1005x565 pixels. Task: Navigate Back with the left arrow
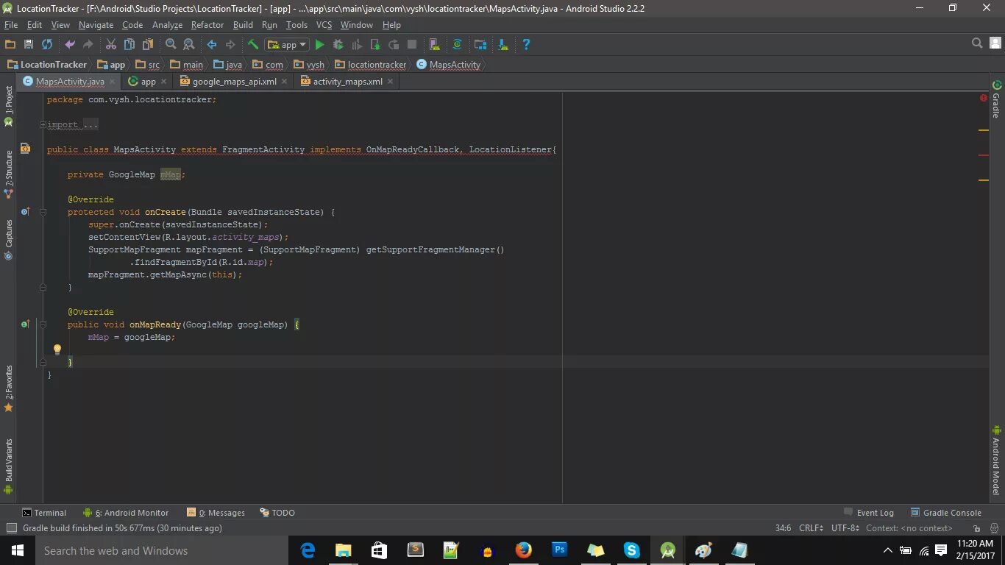pyautogui.click(x=212, y=44)
